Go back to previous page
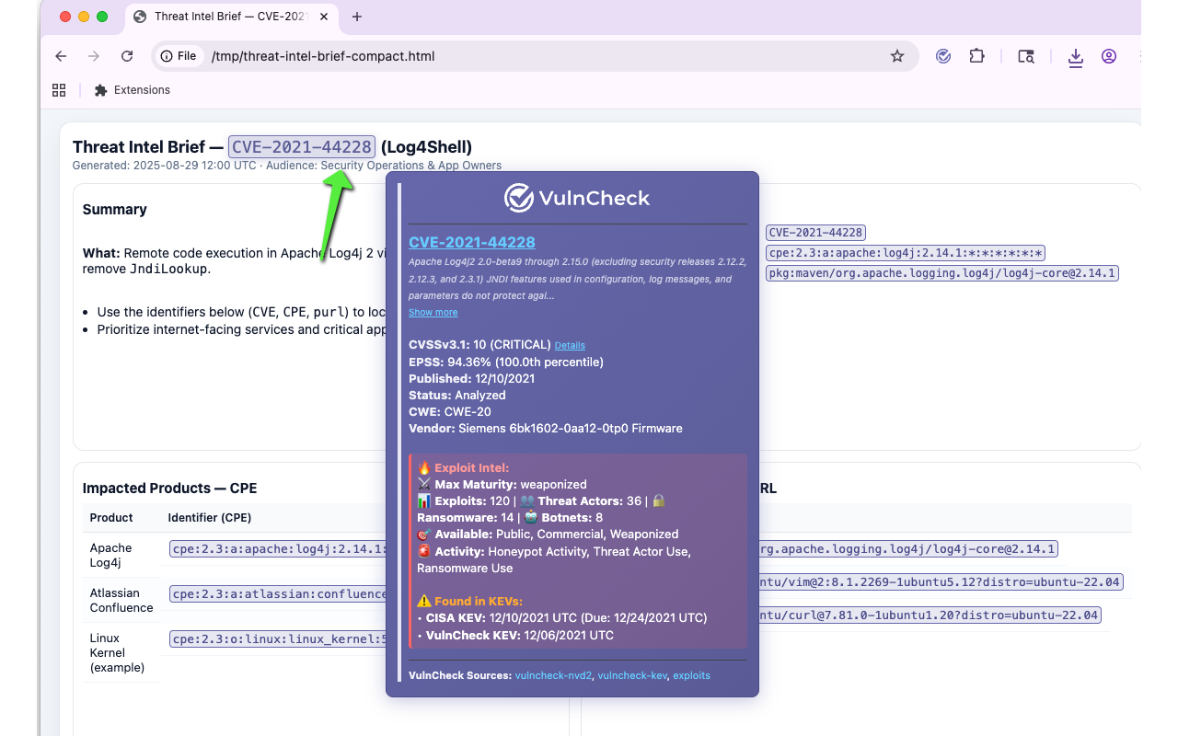 pyautogui.click(x=61, y=56)
